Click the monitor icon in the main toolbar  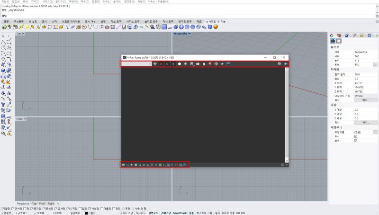[x=130, y=27]
